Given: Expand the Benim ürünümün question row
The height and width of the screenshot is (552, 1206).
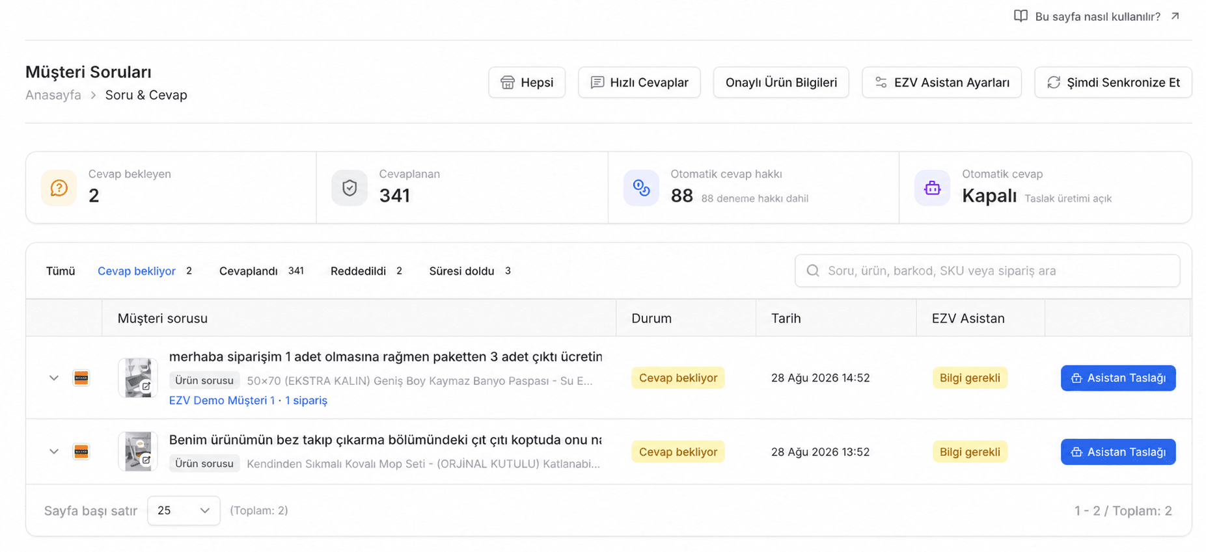Looking at the screenshot, I should pyautogui.click(x=54, y=451).
